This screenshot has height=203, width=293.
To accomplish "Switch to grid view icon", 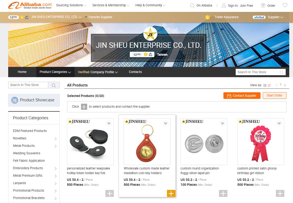I will coord(269,85).
